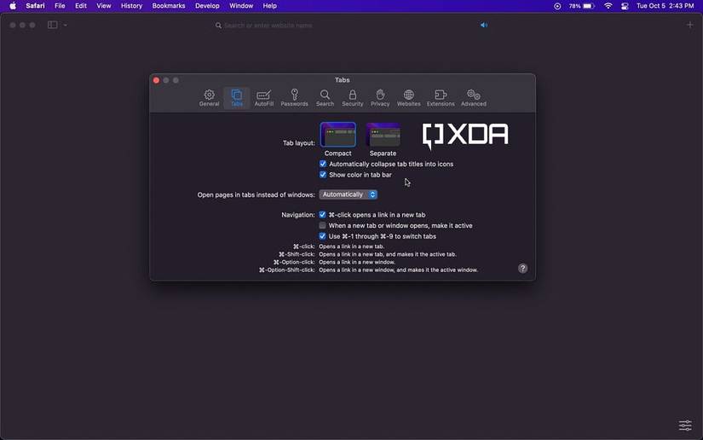Open a new tab with plus icon
Screen dimensions: 703x440
tap(689, 25)
